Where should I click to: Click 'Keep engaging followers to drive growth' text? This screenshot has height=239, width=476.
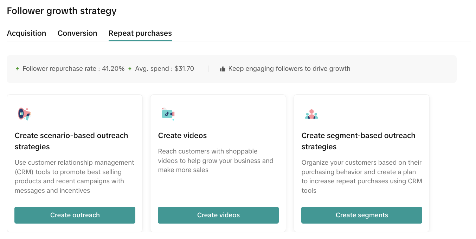289,69
